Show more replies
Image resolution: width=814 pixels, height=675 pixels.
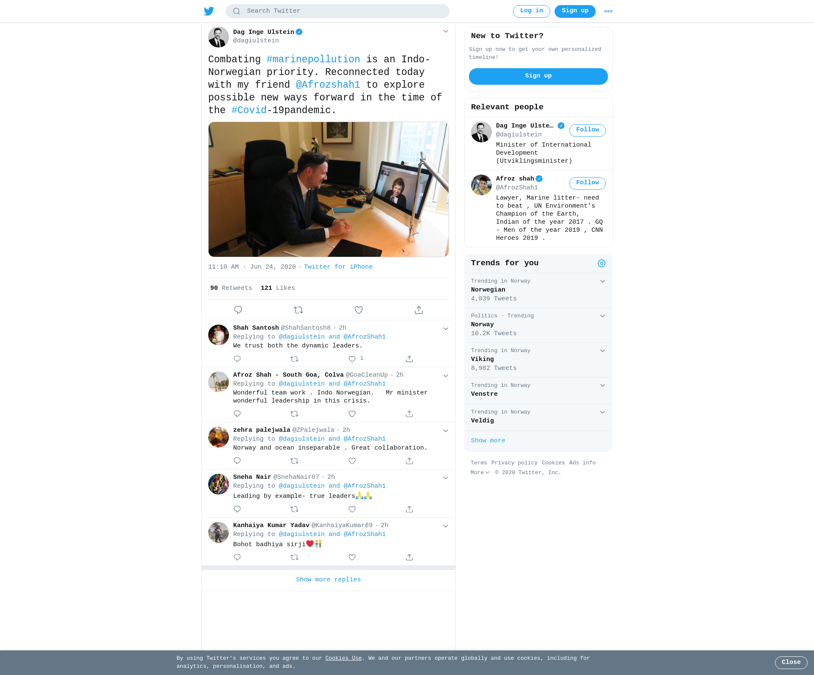(x=329, y=580)
